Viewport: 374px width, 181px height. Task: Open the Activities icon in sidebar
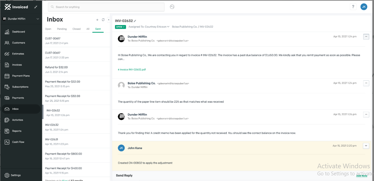tap(7, 120)
